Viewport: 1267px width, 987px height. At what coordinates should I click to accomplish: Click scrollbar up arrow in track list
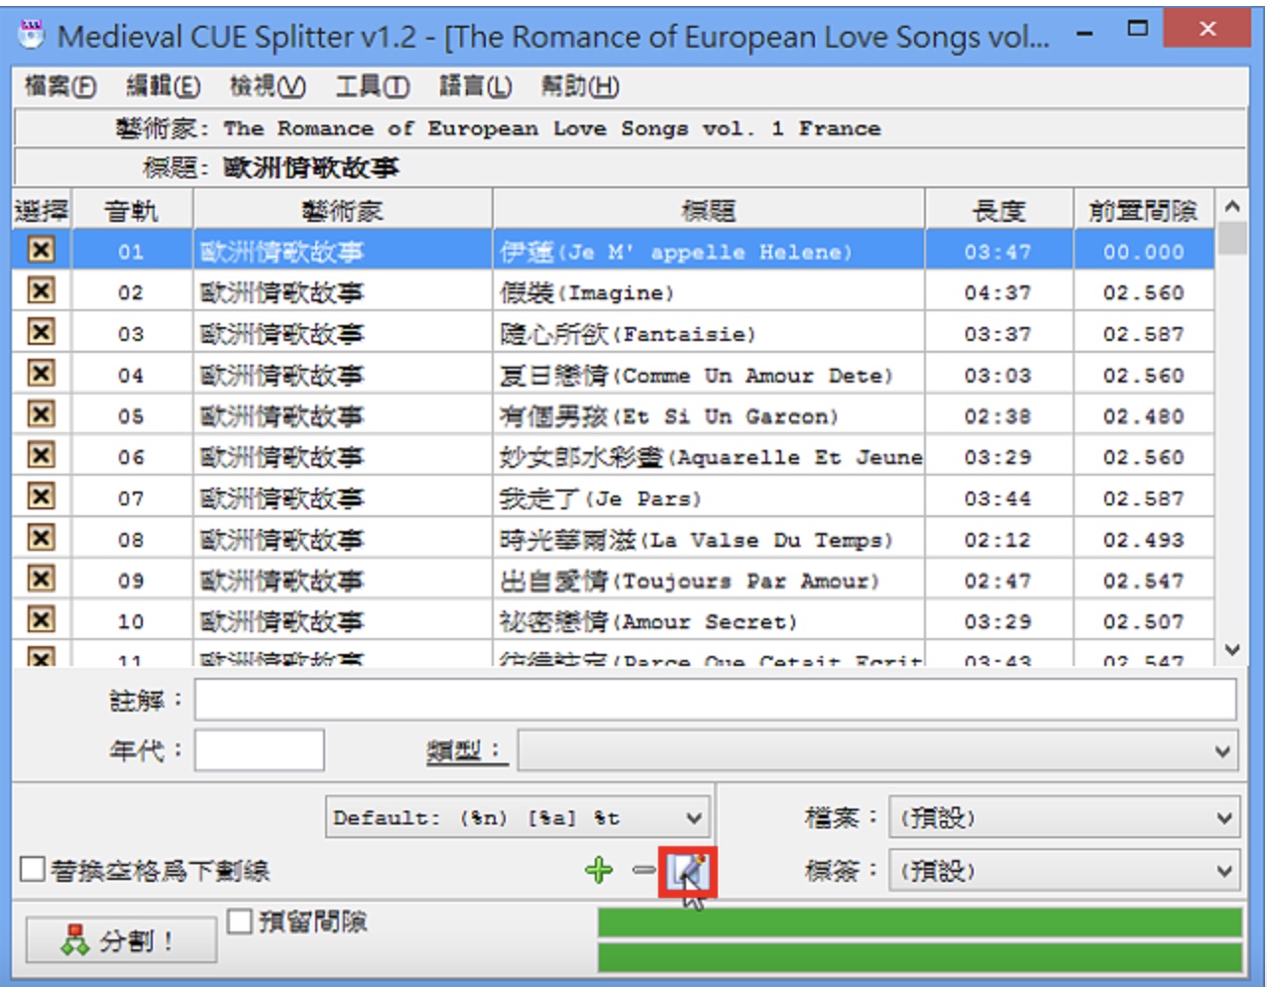coord(1232,206)
